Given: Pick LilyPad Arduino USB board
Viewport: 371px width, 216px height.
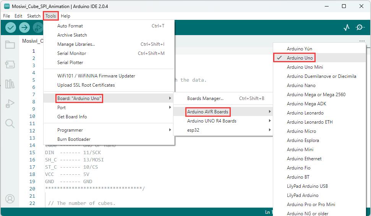Looking at the screenshot, I should tap(319, 186).
